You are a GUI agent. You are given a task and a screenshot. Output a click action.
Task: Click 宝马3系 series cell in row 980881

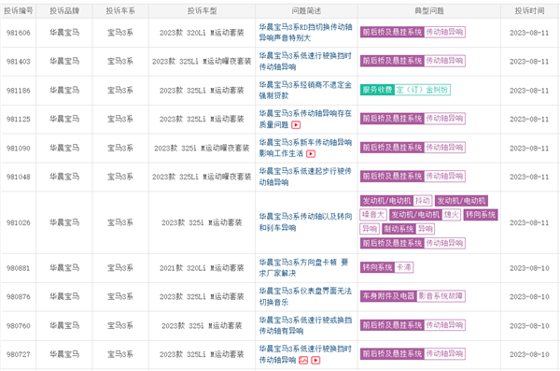[x=120, y=267]
